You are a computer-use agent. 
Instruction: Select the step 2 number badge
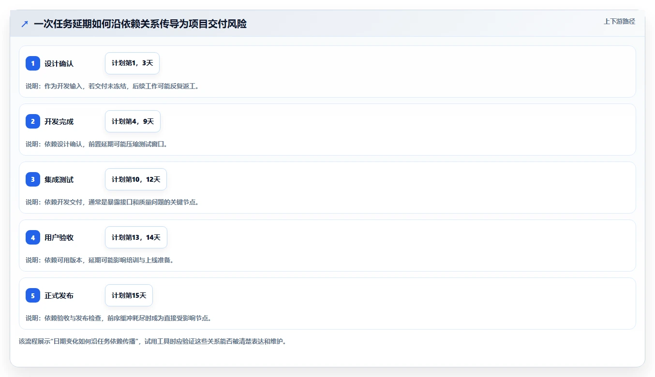(33, 121)
